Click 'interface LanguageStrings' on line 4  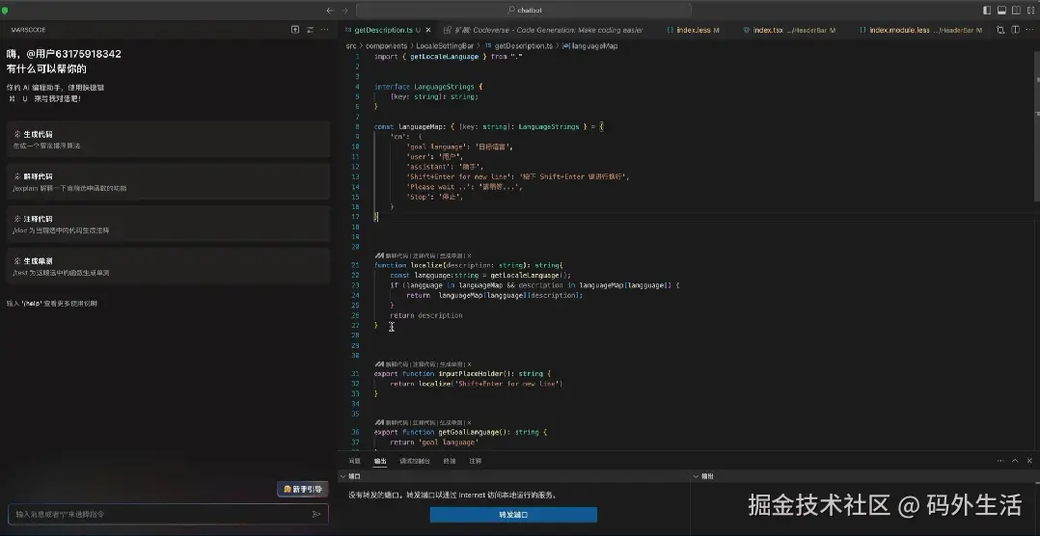tap(424, 87)
